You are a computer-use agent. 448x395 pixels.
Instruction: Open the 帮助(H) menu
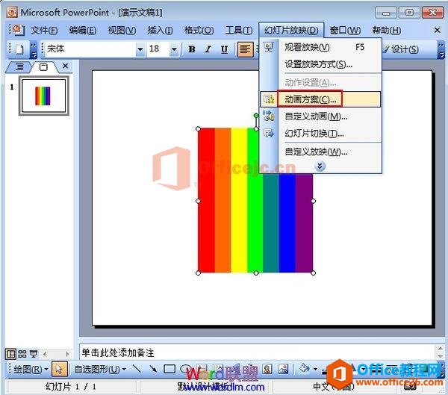pos(386,30)
